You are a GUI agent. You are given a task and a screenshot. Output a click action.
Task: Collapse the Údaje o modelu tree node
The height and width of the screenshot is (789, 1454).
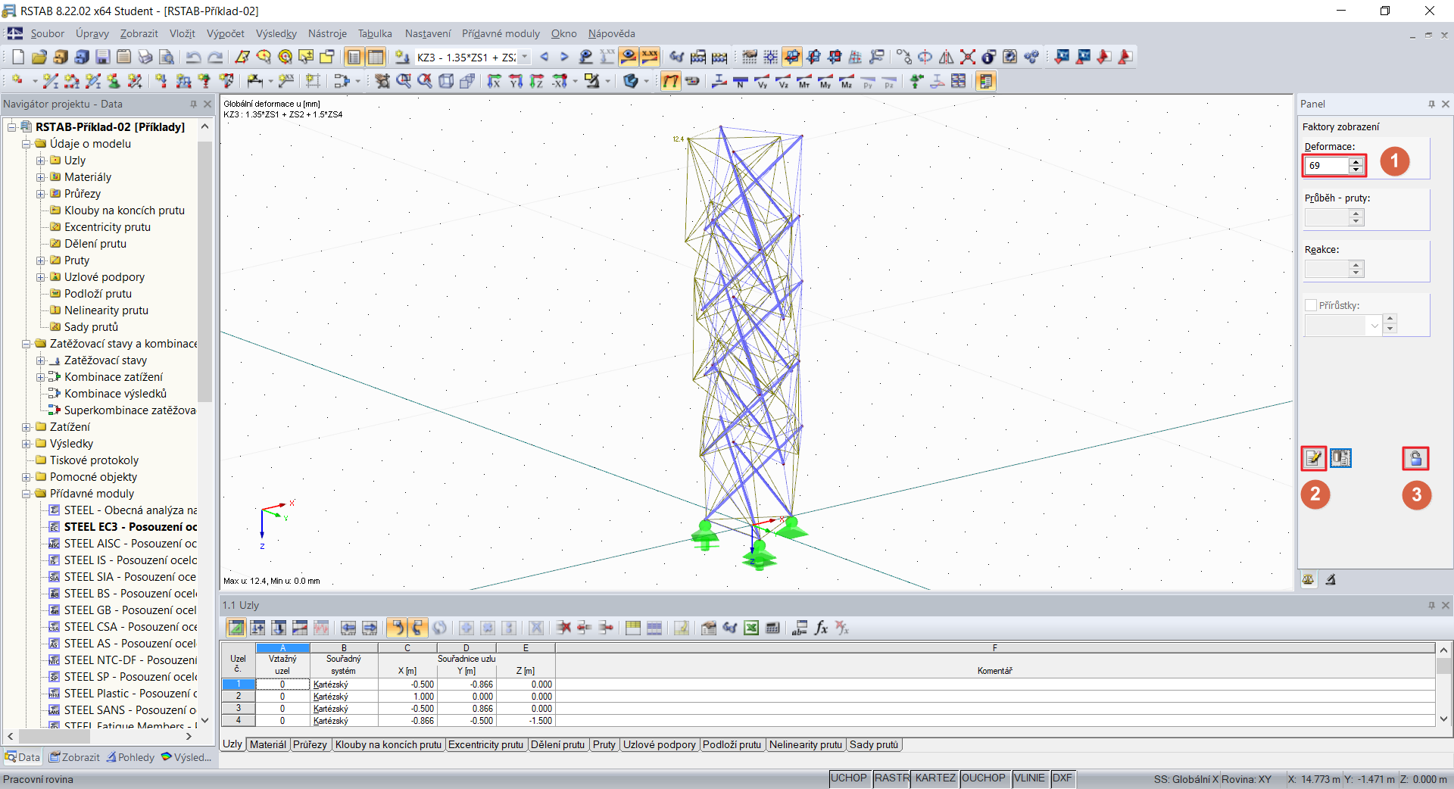pyautogui.click(x=27, y=144)
